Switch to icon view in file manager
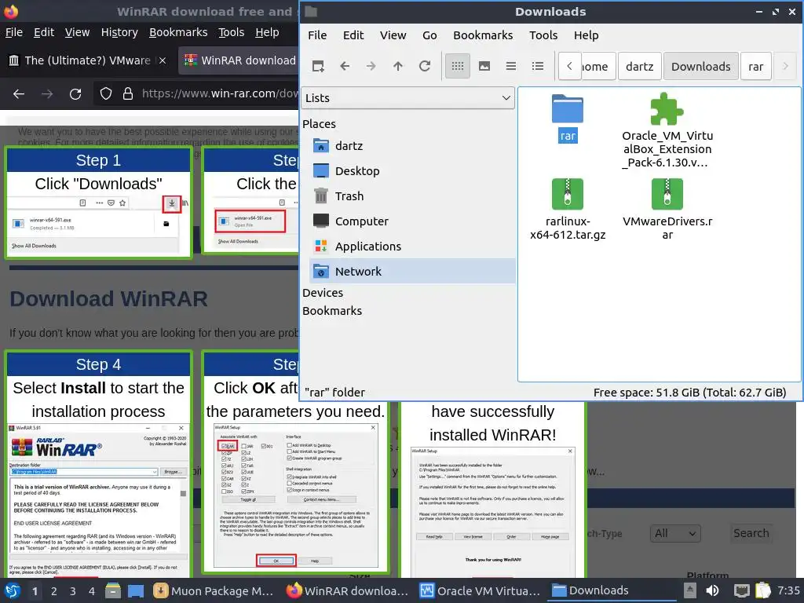Viewport: 804px width, 603px height. 458,66
